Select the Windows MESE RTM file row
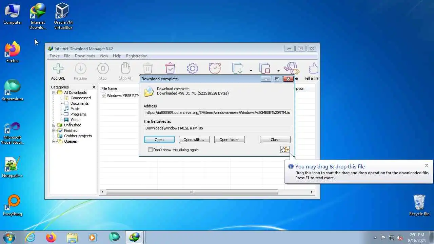This screenshot has height=244, width=434. (x=120, y=96)
